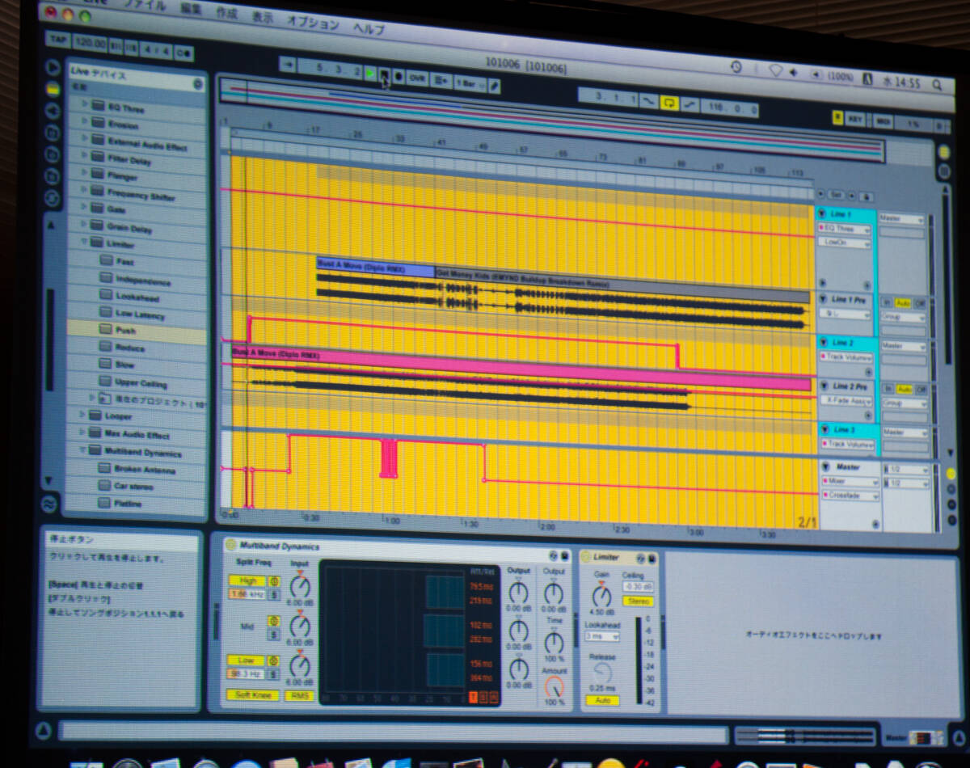The image size is (970, 768).
Task: Click the RMS button
Action: (x=300, y=696)
